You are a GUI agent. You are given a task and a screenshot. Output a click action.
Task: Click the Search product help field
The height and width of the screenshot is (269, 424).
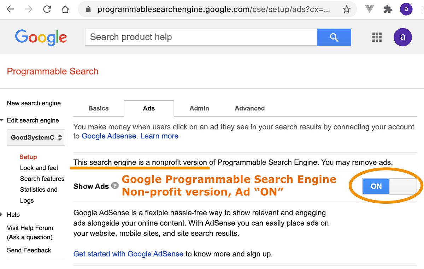point(201,37)
